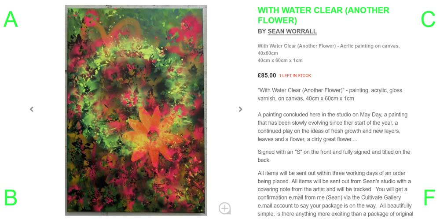
Task: Click the With Water Clear product title
Action: pyautogui.click(x=323, y=15)
